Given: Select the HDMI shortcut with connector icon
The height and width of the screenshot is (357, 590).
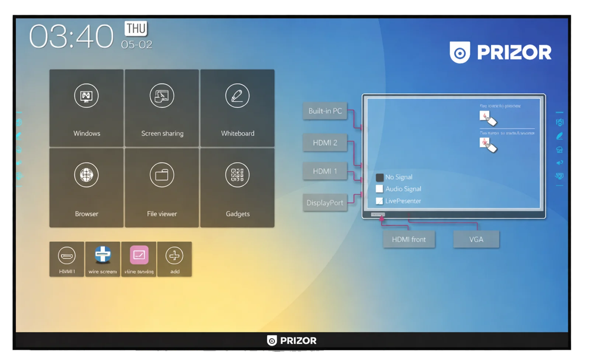Looking at the screenshot, I should [x=67, y=259].
